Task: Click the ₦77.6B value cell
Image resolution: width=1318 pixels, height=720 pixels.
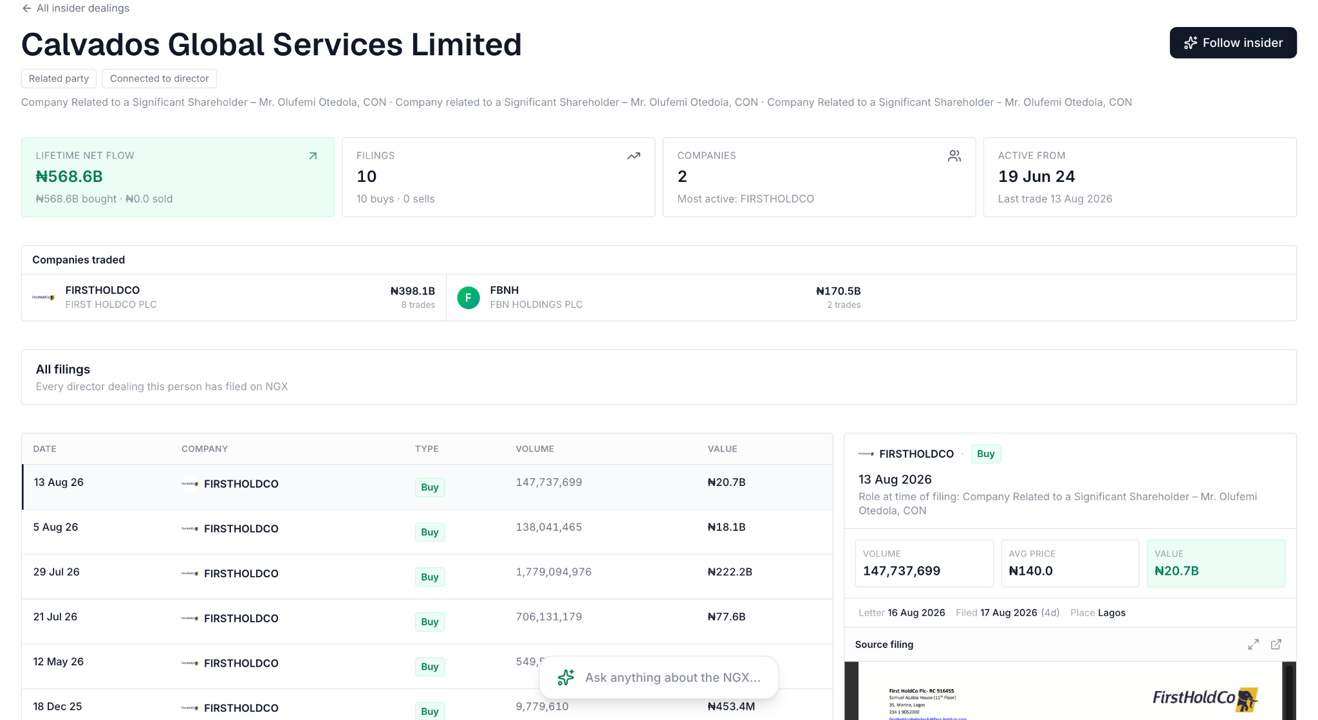Action: pyautogui.click(x=727, y=617)
